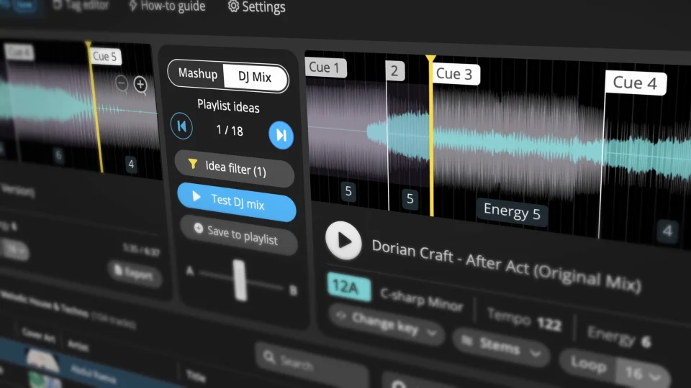The height and width of the screenshot is (388, 691).
Task: Save idea to playlist
Action: click(238, 236)
